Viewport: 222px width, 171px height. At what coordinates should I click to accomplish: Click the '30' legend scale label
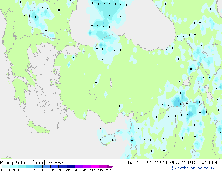point(76,170)
